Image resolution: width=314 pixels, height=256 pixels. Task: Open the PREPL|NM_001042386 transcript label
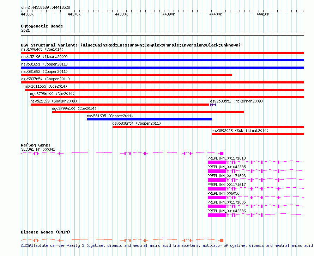tap(227, 211)
